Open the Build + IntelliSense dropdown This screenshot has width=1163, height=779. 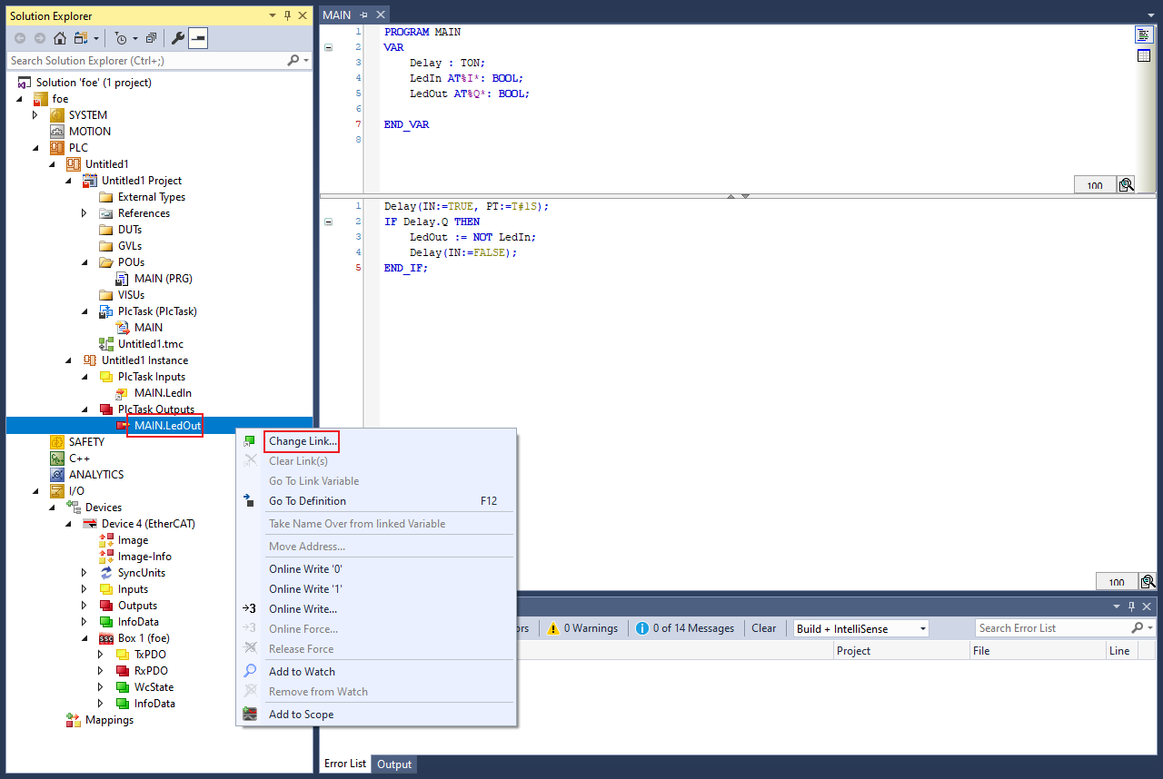(x=923, y=628)
